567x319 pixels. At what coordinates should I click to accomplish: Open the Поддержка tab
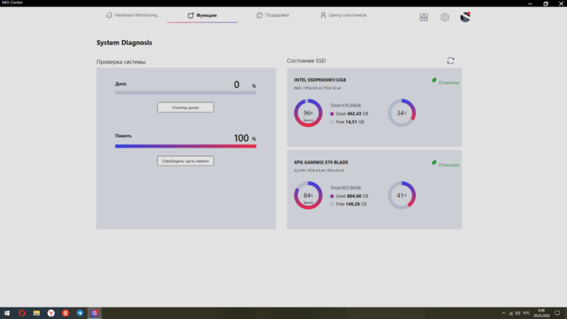click(x=273, y=15)
